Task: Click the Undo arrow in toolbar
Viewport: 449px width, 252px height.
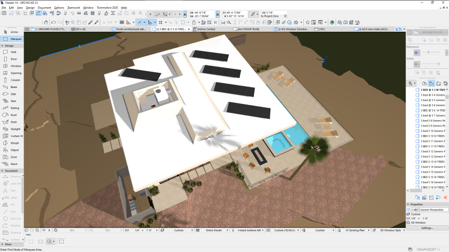Action: click(x=53, y=22)
